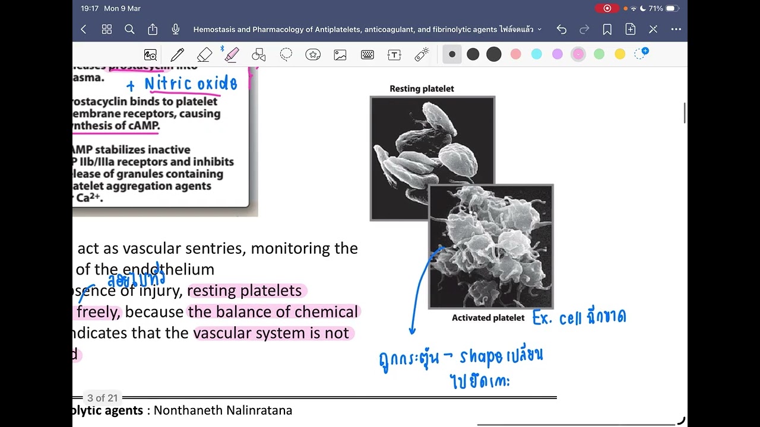
Task: Open search in the document
Action: (129, 29)
